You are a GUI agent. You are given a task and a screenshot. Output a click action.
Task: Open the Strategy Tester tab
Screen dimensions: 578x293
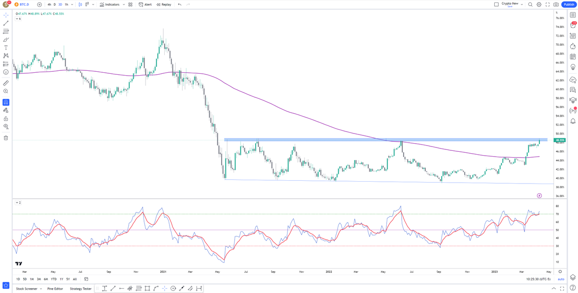(x=80, y=289)
